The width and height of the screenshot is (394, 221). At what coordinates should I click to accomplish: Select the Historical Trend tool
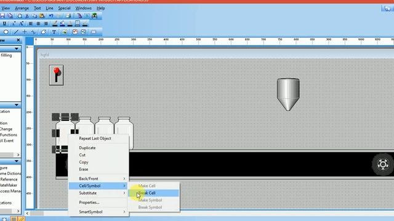click(84, 32)
